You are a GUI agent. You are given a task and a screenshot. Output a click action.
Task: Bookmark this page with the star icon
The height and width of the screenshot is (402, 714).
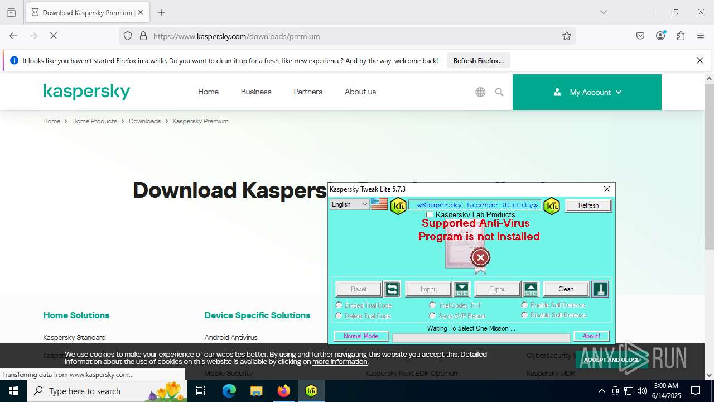tap(567, 36)
